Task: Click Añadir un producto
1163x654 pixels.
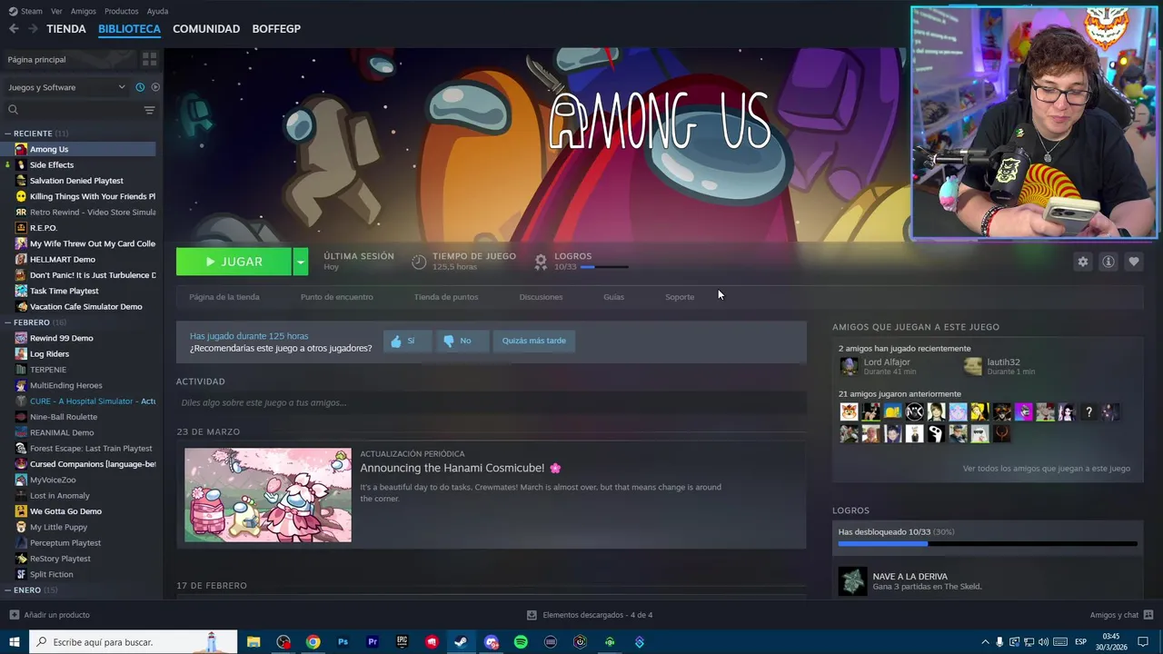Action: 50,615
